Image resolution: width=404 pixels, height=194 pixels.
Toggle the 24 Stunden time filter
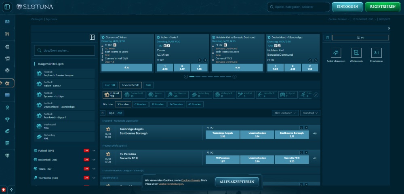point(175,104)
